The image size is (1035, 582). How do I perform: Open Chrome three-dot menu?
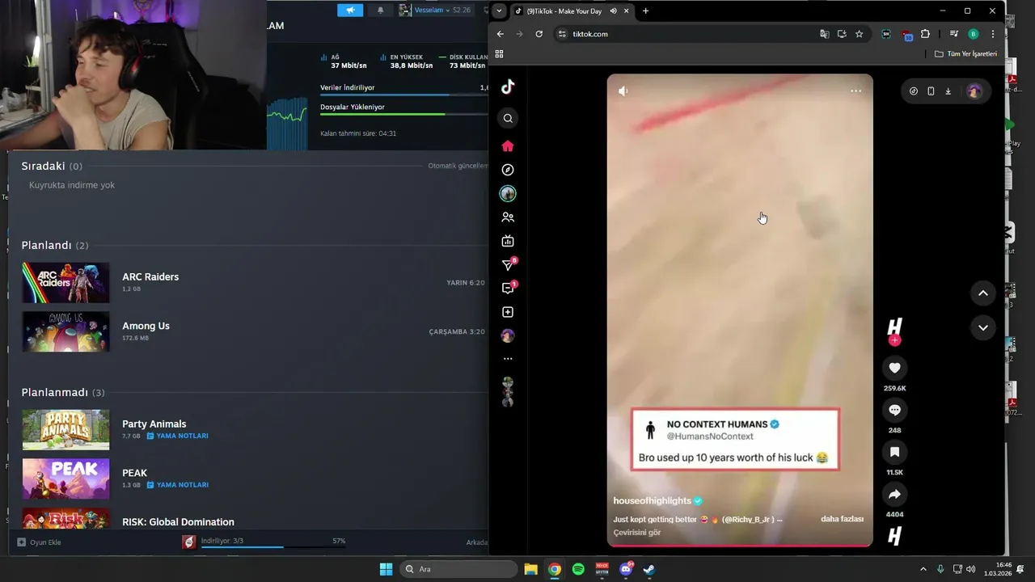click(993, 34)
